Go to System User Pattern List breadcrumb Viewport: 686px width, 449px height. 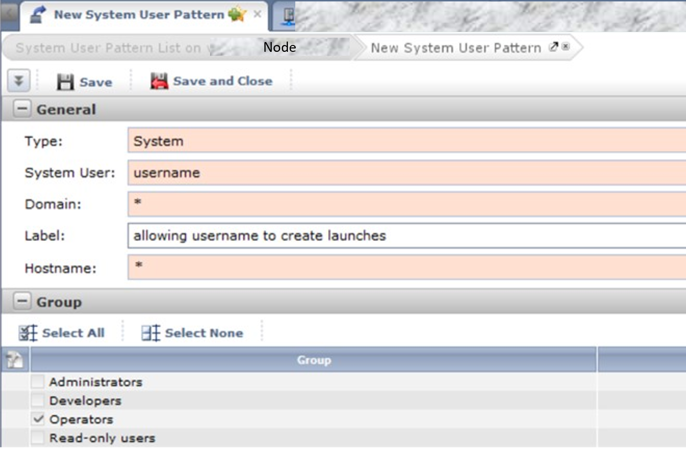coord(108,48)
